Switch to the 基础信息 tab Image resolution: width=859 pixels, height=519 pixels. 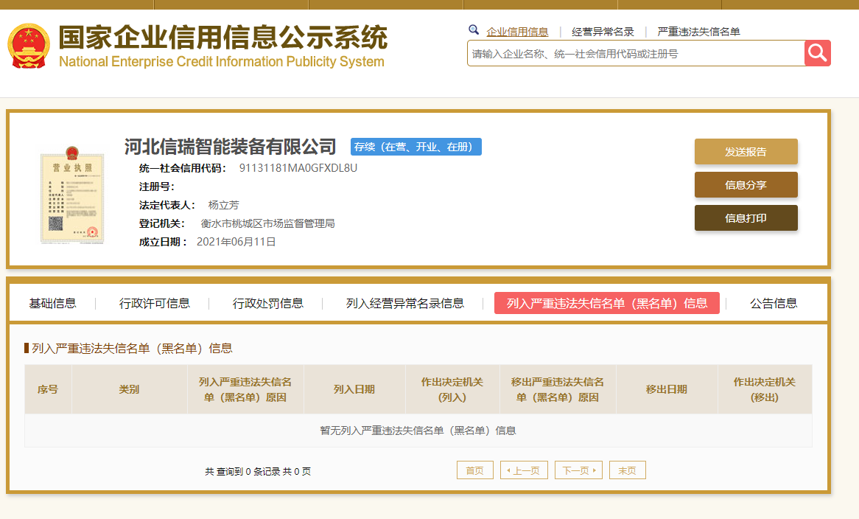pos(52,303)
